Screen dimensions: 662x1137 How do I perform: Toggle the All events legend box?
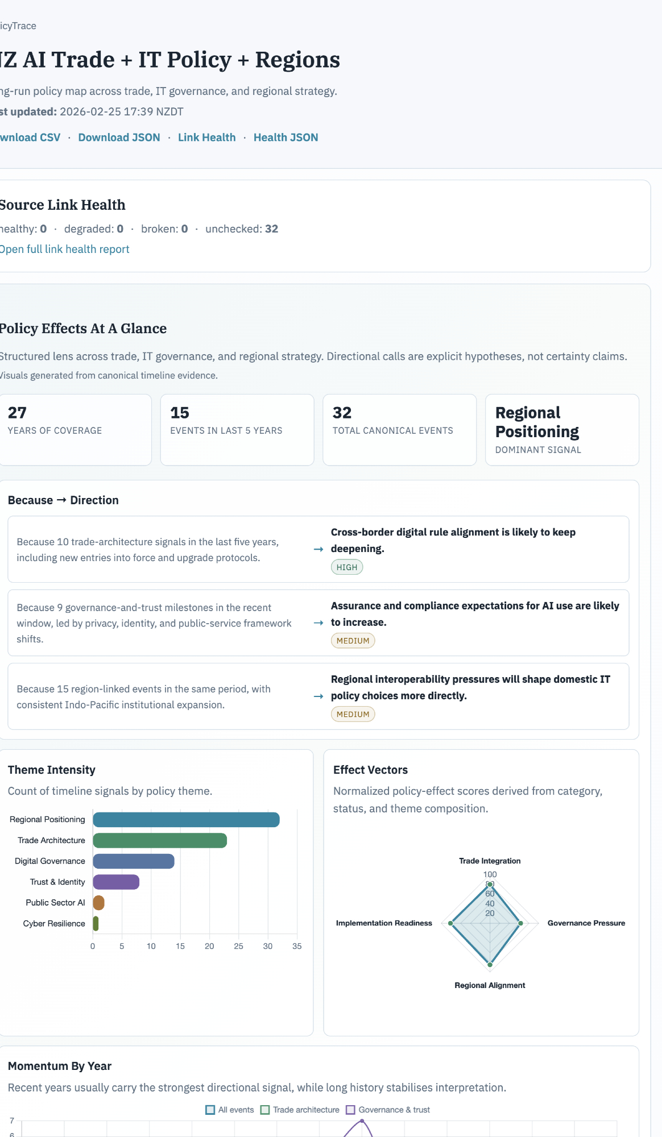[x=210, y=1110]
